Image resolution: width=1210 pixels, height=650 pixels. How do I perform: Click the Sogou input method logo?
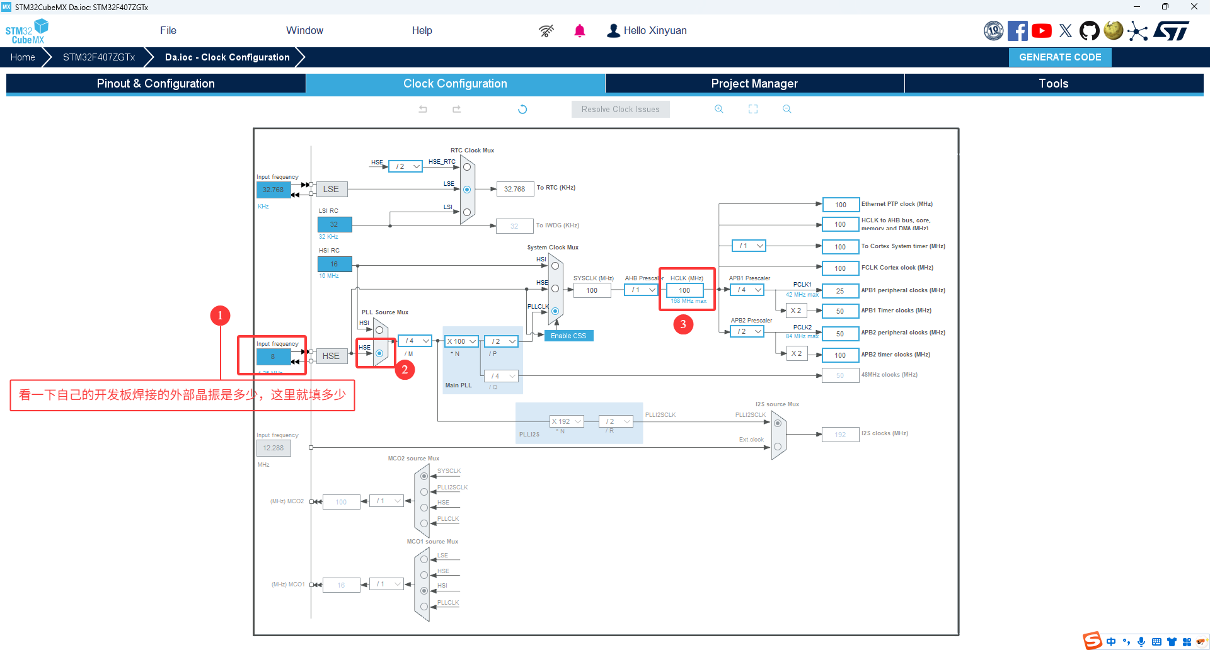pos(1093,641)
